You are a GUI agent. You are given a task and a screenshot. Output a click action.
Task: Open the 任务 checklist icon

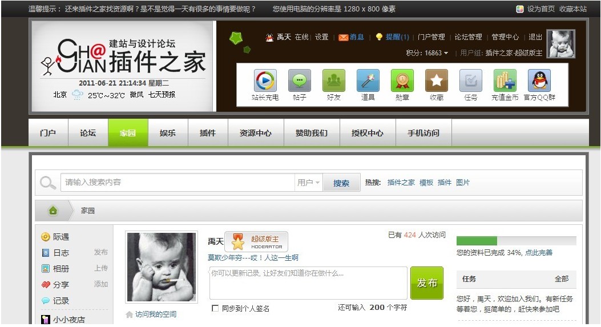pos(471,80)
